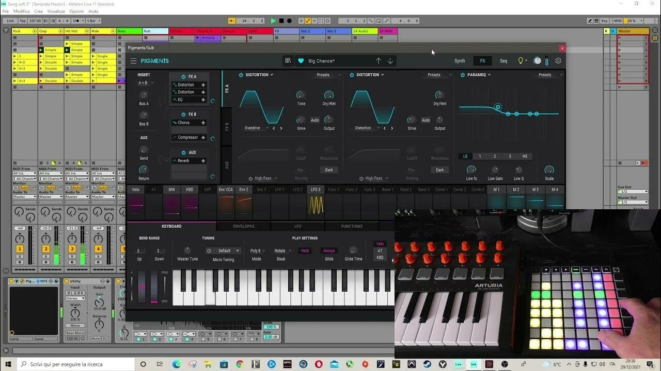Click the Always glide button
The image size is (661, 371).
329,251
